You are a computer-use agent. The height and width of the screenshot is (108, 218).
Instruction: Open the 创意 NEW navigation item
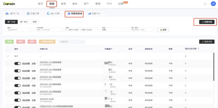(123, 3)
